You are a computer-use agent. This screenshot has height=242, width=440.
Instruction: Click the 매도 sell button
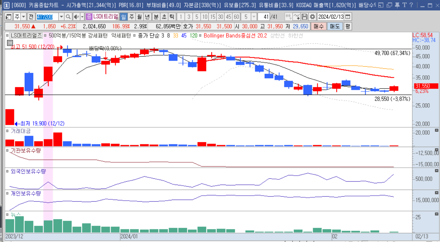point(335,26)
